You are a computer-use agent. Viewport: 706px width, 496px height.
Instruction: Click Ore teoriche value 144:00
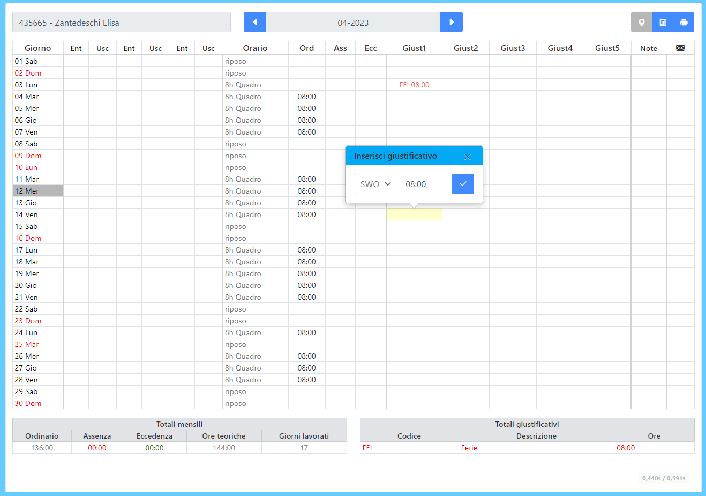tap(224, 448)
